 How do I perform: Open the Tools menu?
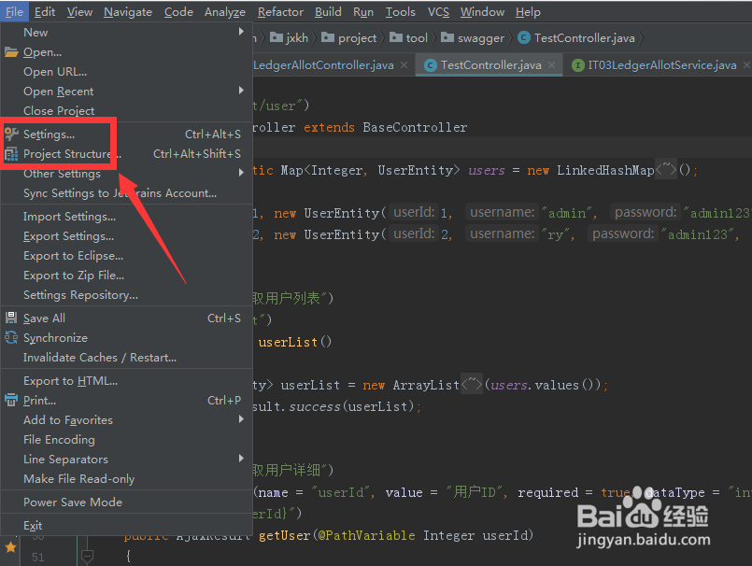pyautogui.click(x=401, y=12)
